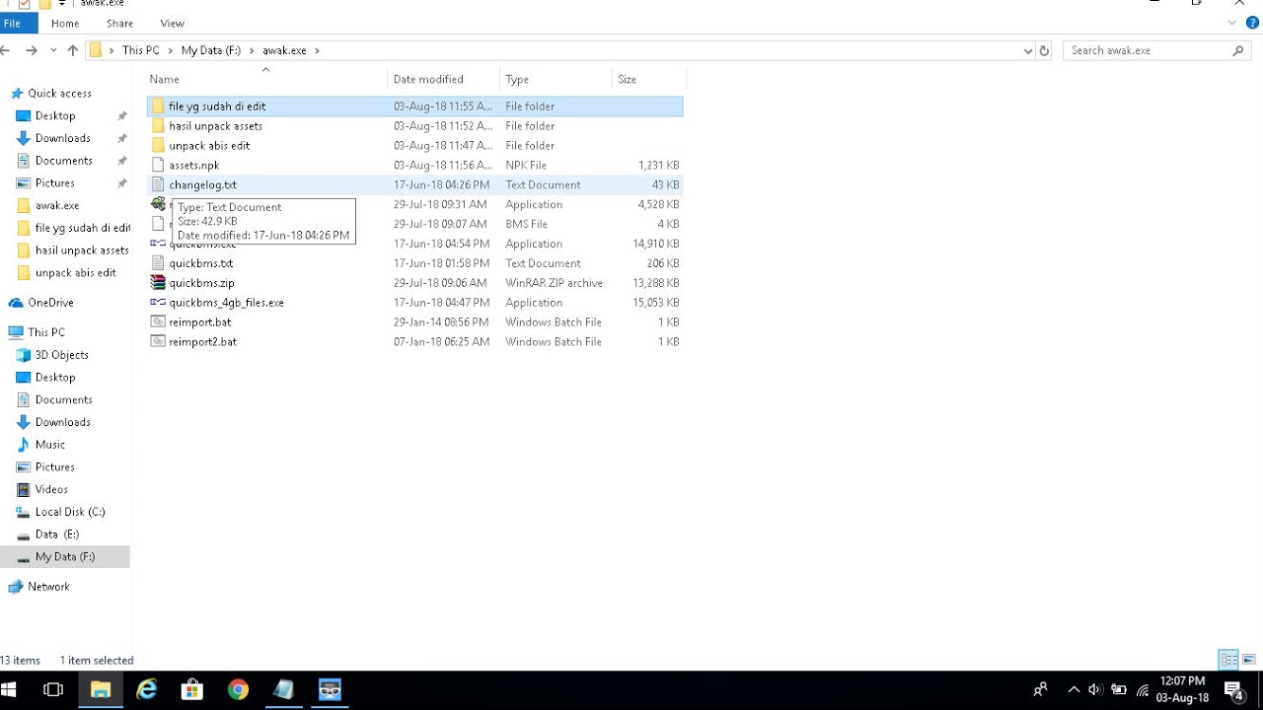This screenshot has width=1263, height=710.
Task: Expand the ribbon with the chevron arrow
Action: click(1233, 23)
